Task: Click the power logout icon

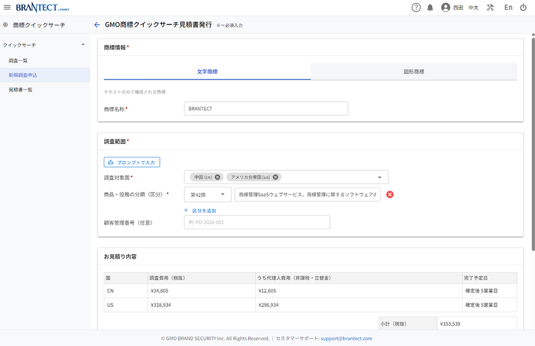Action: [x=523, y=7]
